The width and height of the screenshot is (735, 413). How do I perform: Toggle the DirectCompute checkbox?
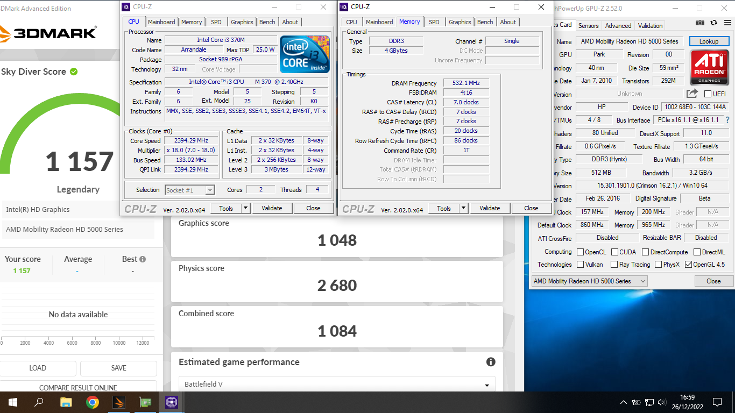tap(645, 252)
